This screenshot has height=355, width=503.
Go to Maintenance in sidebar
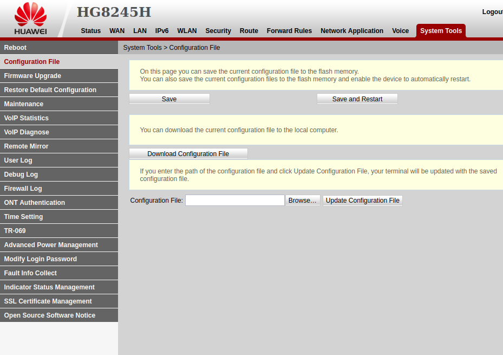(x=59, y=104)
